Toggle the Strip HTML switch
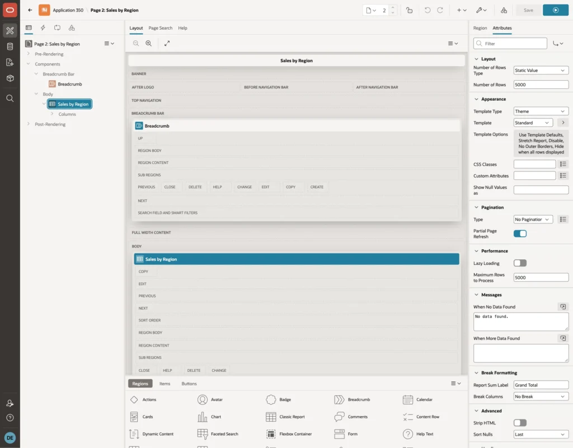The height and width of the screenshot is (448, 573). click(520, 423)
